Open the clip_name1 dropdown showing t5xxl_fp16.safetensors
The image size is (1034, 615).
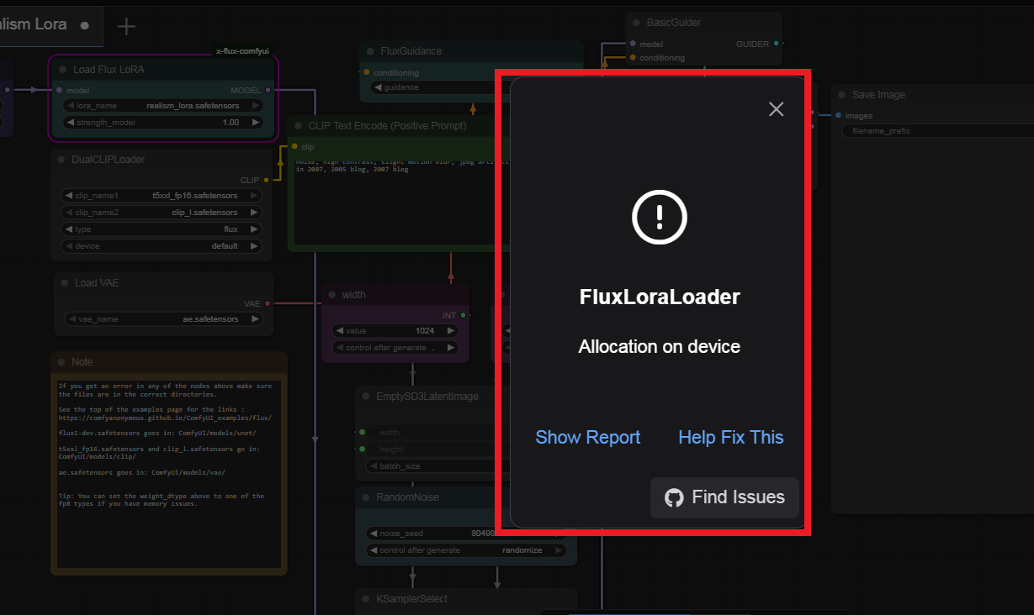coord(162,196)
